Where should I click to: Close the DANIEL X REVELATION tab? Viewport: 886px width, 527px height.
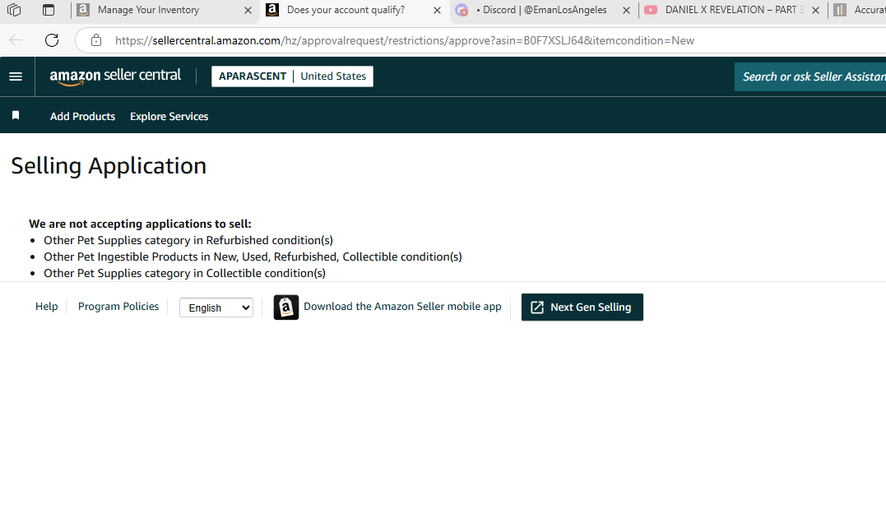pyautogui.click(x=815, y=10)
